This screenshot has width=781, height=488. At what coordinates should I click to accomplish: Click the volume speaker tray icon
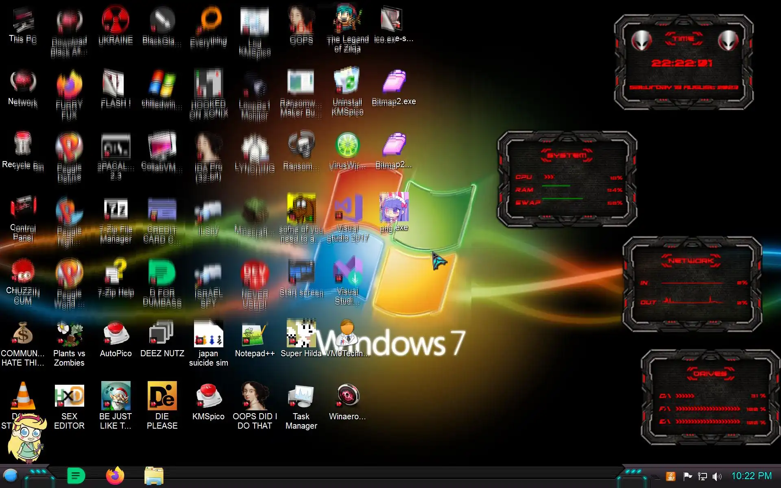pos(717,476)
